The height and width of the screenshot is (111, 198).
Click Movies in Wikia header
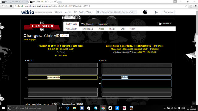(68, 12)
